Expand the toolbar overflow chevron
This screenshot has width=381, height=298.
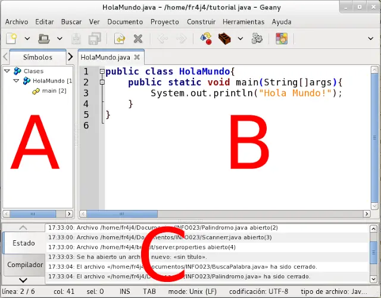click(x=370, y=39)
